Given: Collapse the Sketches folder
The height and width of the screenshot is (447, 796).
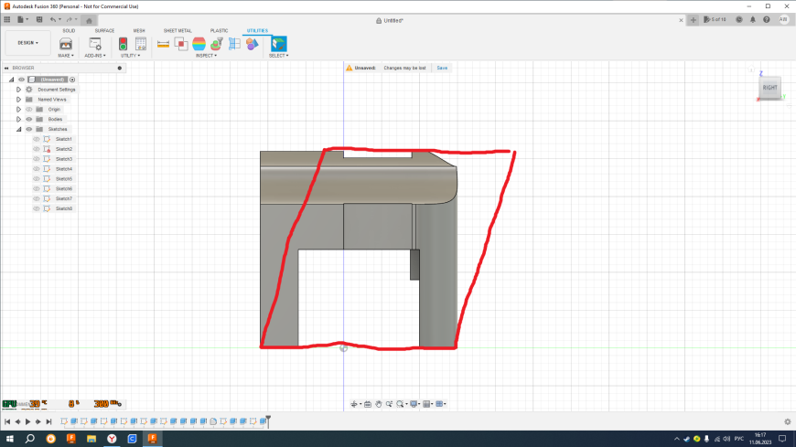Looking at the screenshot, I should 19,129.
